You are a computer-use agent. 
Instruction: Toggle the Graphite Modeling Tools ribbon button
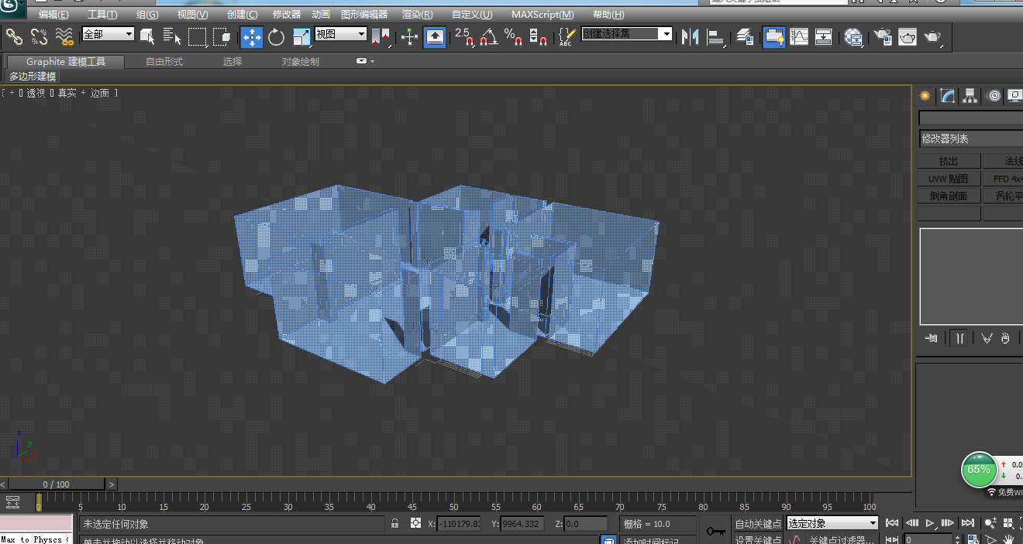(773, 36)
